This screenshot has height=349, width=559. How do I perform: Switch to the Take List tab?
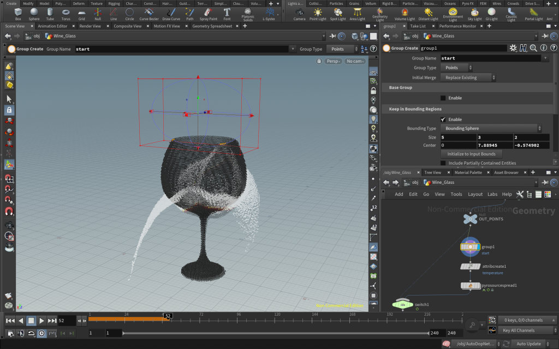418,26
